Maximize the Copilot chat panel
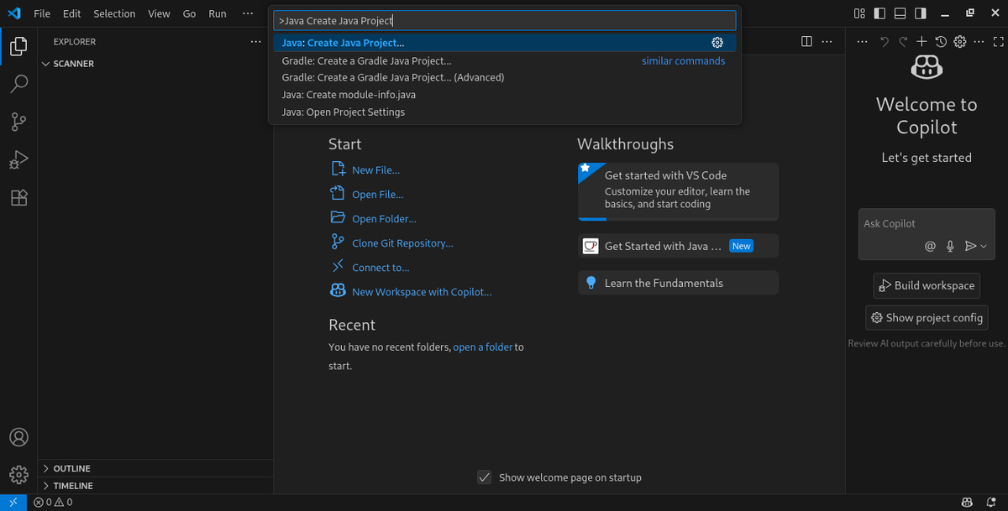 [999, 41]
